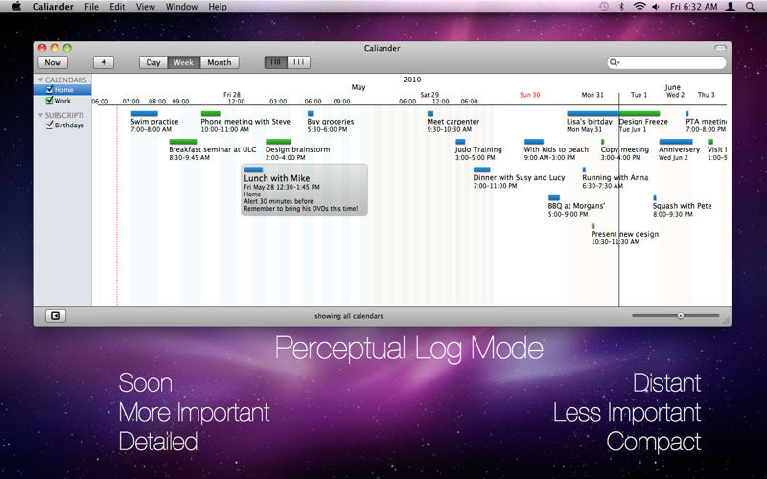Select the Swim practice event
Image resolution: width=767 pixels, height=479 pixels.
(154, 122)
